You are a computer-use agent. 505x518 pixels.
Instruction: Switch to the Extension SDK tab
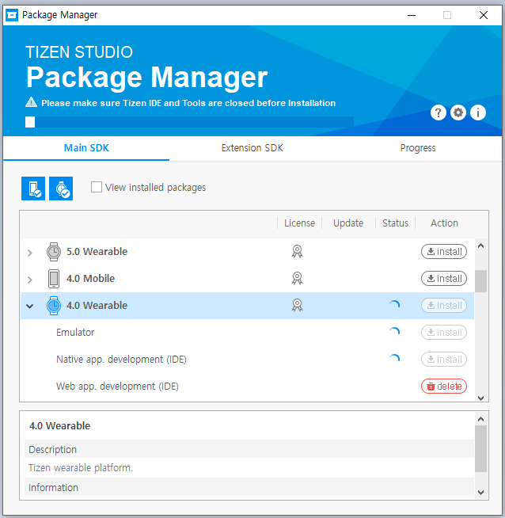pos(252,148)
